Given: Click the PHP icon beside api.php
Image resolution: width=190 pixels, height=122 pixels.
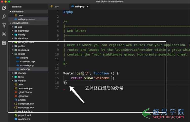Looking at the screenshot, I should click(18, 58).
